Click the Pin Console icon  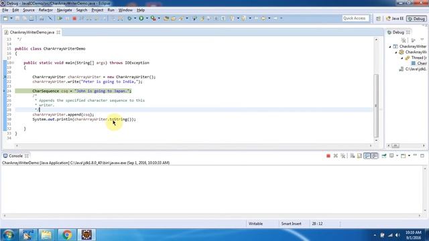[384, 156]
